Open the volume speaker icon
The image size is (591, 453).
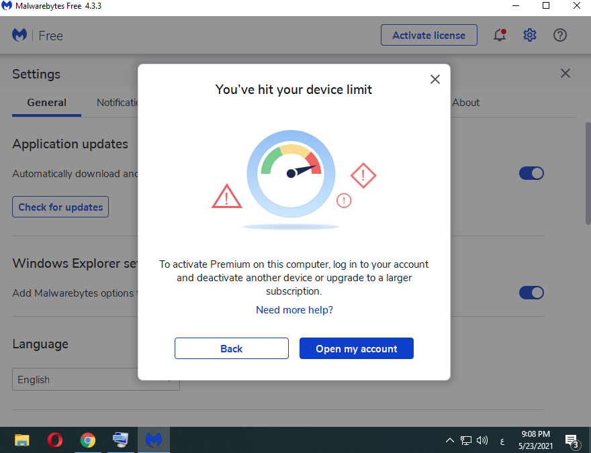tap(482, 440)
